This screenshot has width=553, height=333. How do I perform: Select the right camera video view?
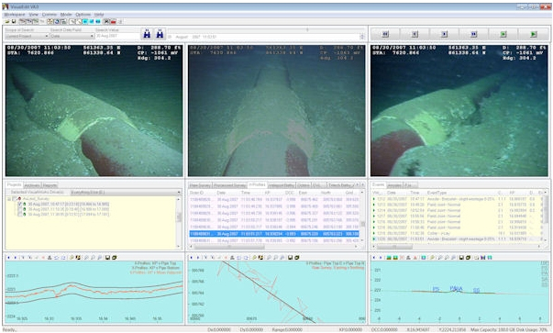click(459, 110)
